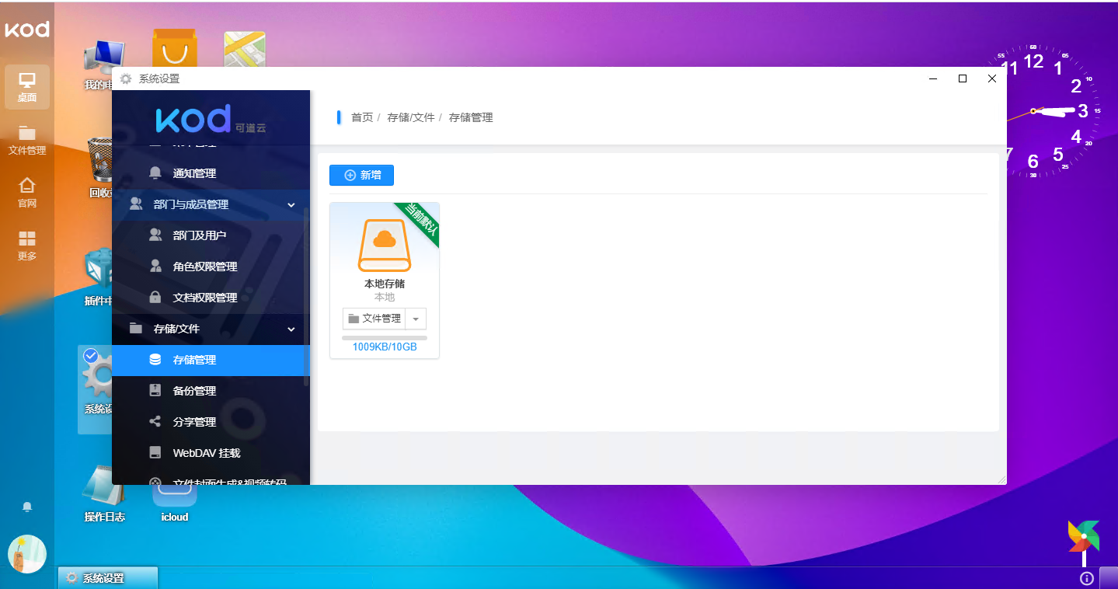1118x589 pixels.
Task: Open dropdown arrow beside 文件管理 button on card
Action: 416,319
